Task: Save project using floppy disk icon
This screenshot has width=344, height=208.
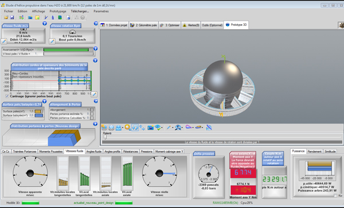Action: click(12, 17)
